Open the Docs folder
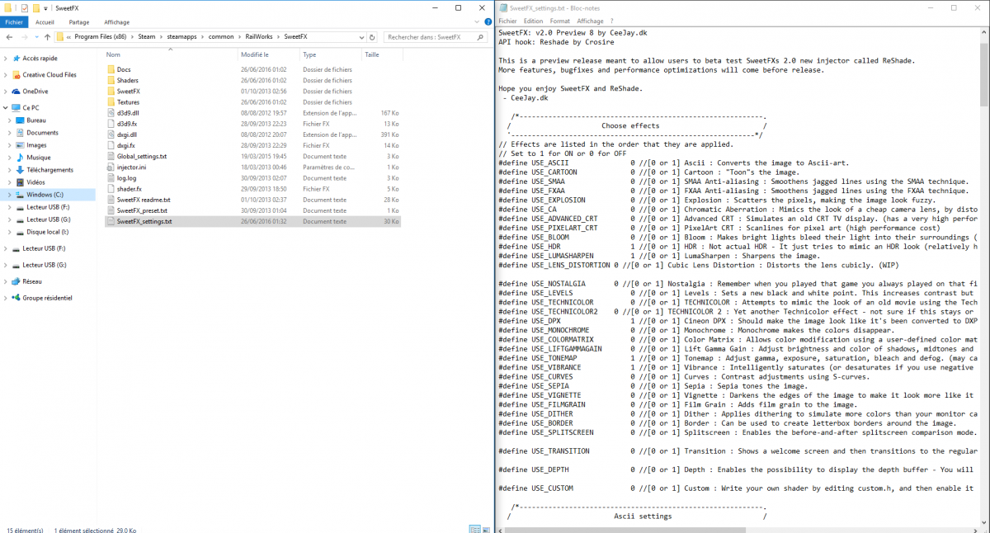The height and width of the screenshot is (533, 990). 124,69
